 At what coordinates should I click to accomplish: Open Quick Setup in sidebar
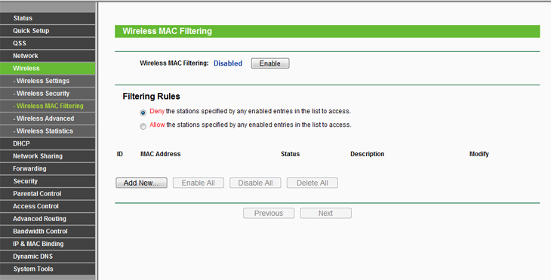click(x=48, y=30)
